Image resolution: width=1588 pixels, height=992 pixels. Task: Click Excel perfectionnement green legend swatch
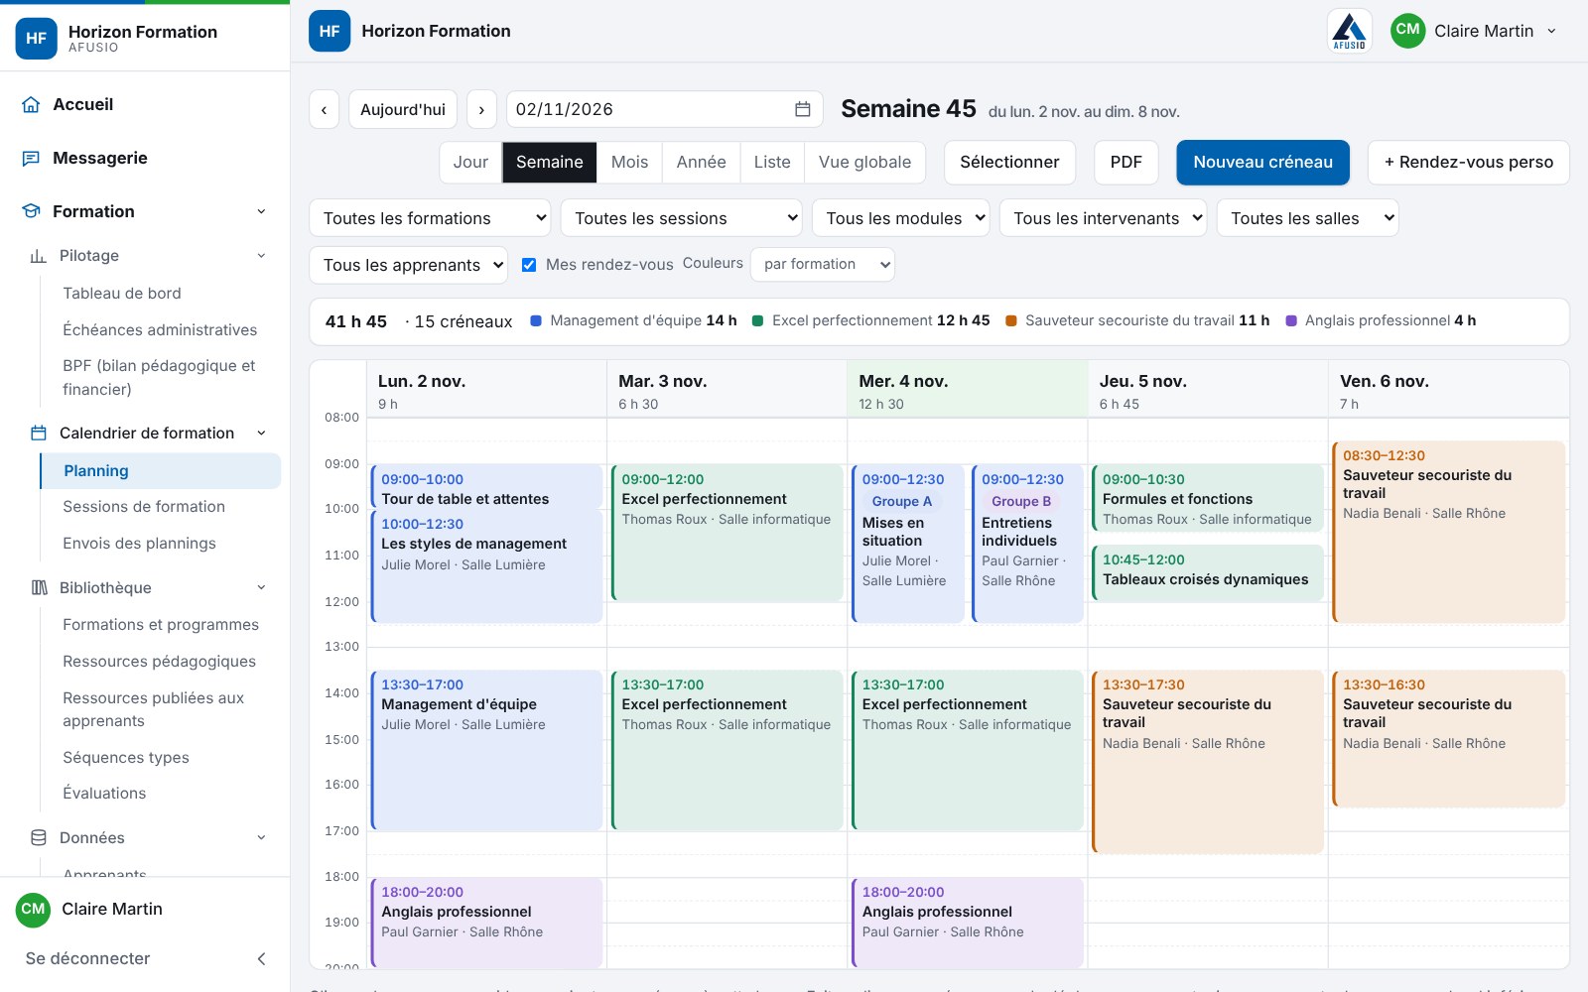pos(758,321)
